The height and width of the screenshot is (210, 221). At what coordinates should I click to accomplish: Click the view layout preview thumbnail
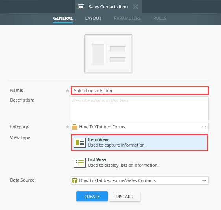(x=109, y=54)
